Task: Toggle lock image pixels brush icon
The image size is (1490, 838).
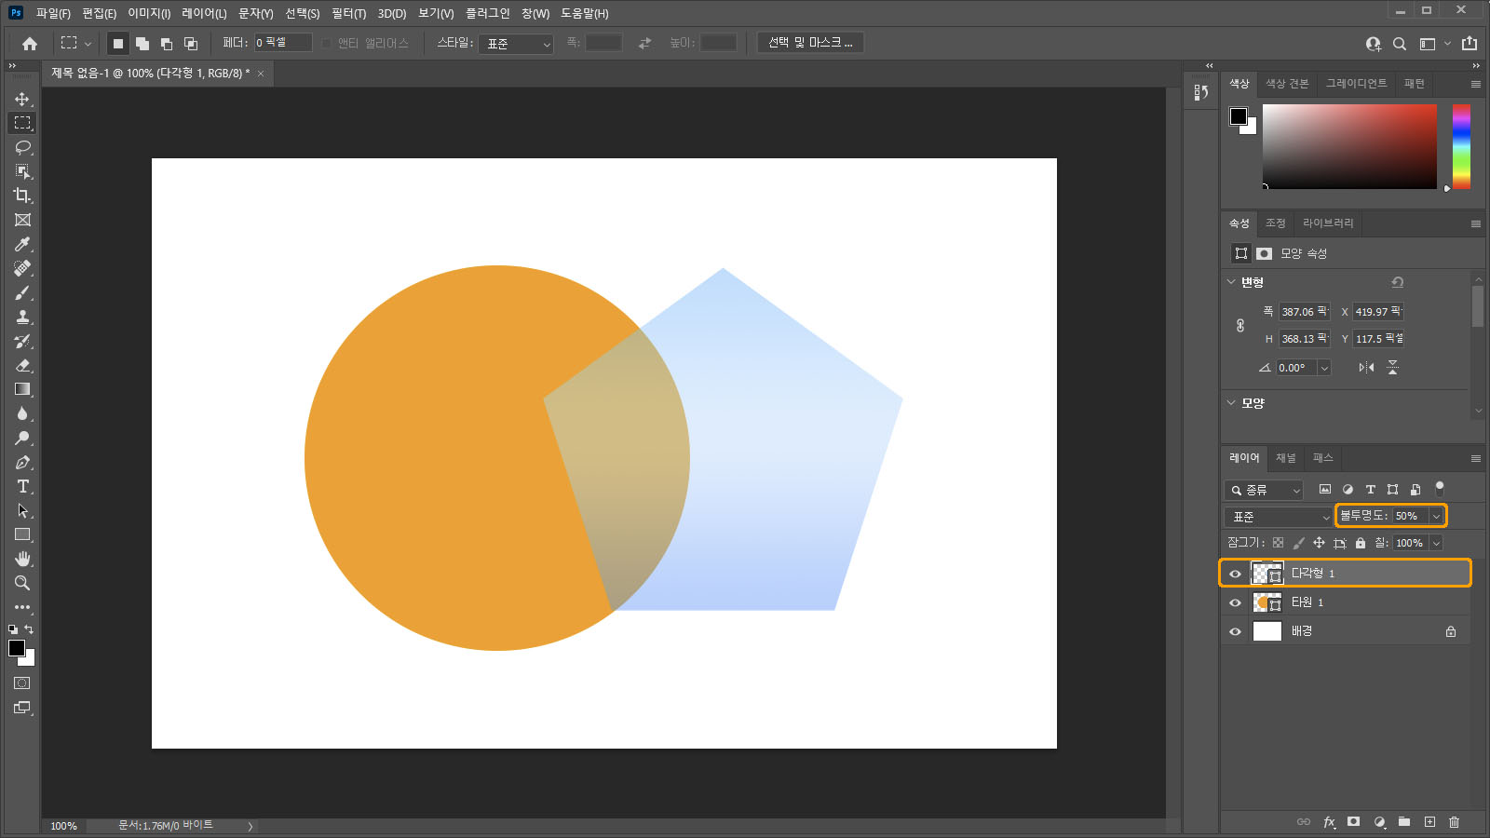Action: (x=1298, y=543)
